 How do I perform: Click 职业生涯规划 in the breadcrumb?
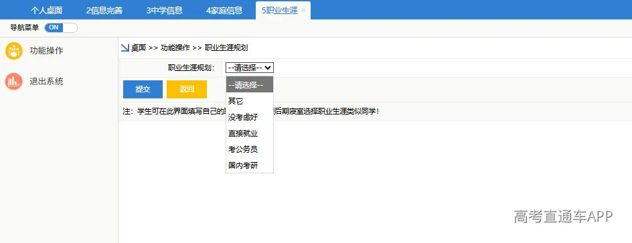[x=226, y=48]
